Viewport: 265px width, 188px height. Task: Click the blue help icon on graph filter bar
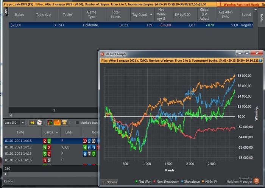(x=260, y=61)
